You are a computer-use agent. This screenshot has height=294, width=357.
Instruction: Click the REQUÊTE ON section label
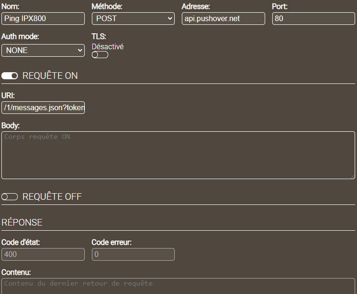click(50, 76)
